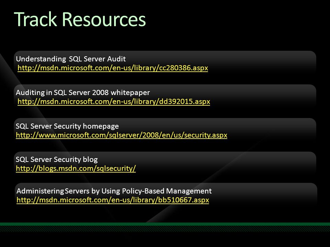Click 'Administering Servers by Using Policy-Based Management' text
This screenshot has height=247, width=330.
click(x=114, y=191)
